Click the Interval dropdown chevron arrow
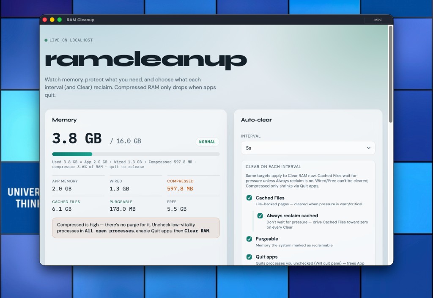The height and width of the screenshot is (298, 433). 368,148
